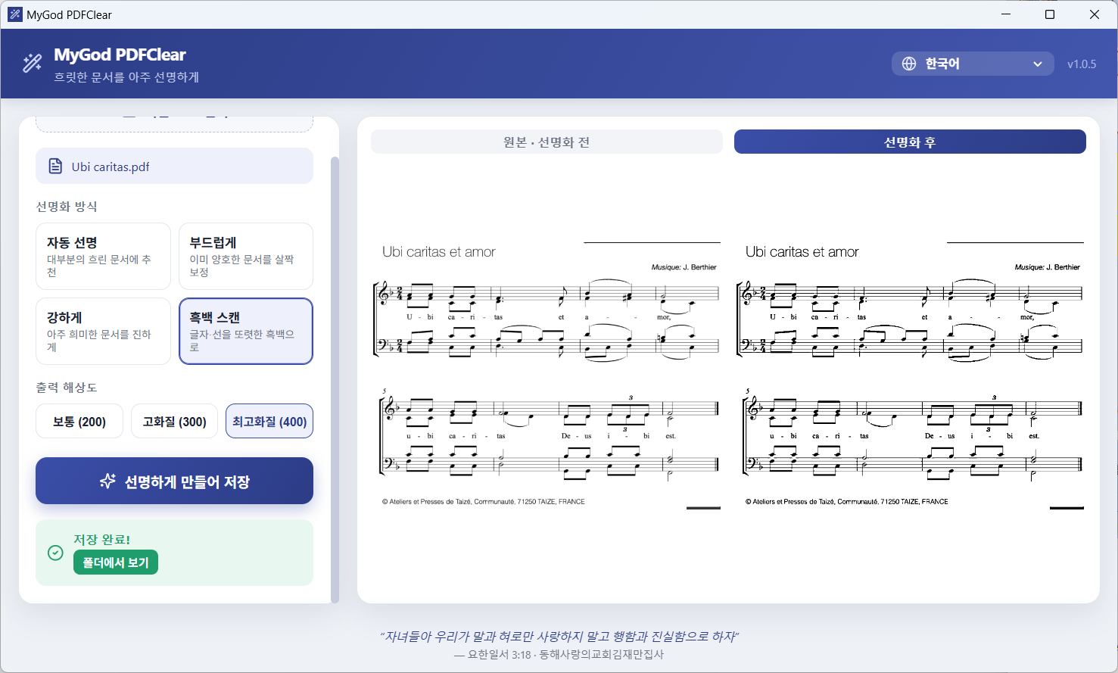Click the 저장 완료! status message

pyautogui.click(x=102, y=539)
